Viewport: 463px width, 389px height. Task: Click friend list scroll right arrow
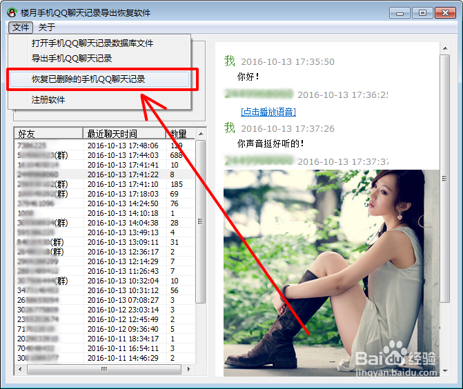(x=188, y=369)
